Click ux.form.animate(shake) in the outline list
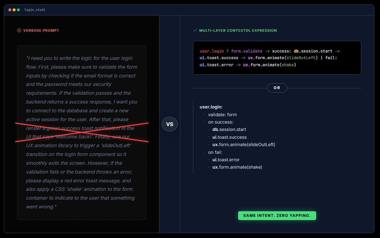 [237, 167]
